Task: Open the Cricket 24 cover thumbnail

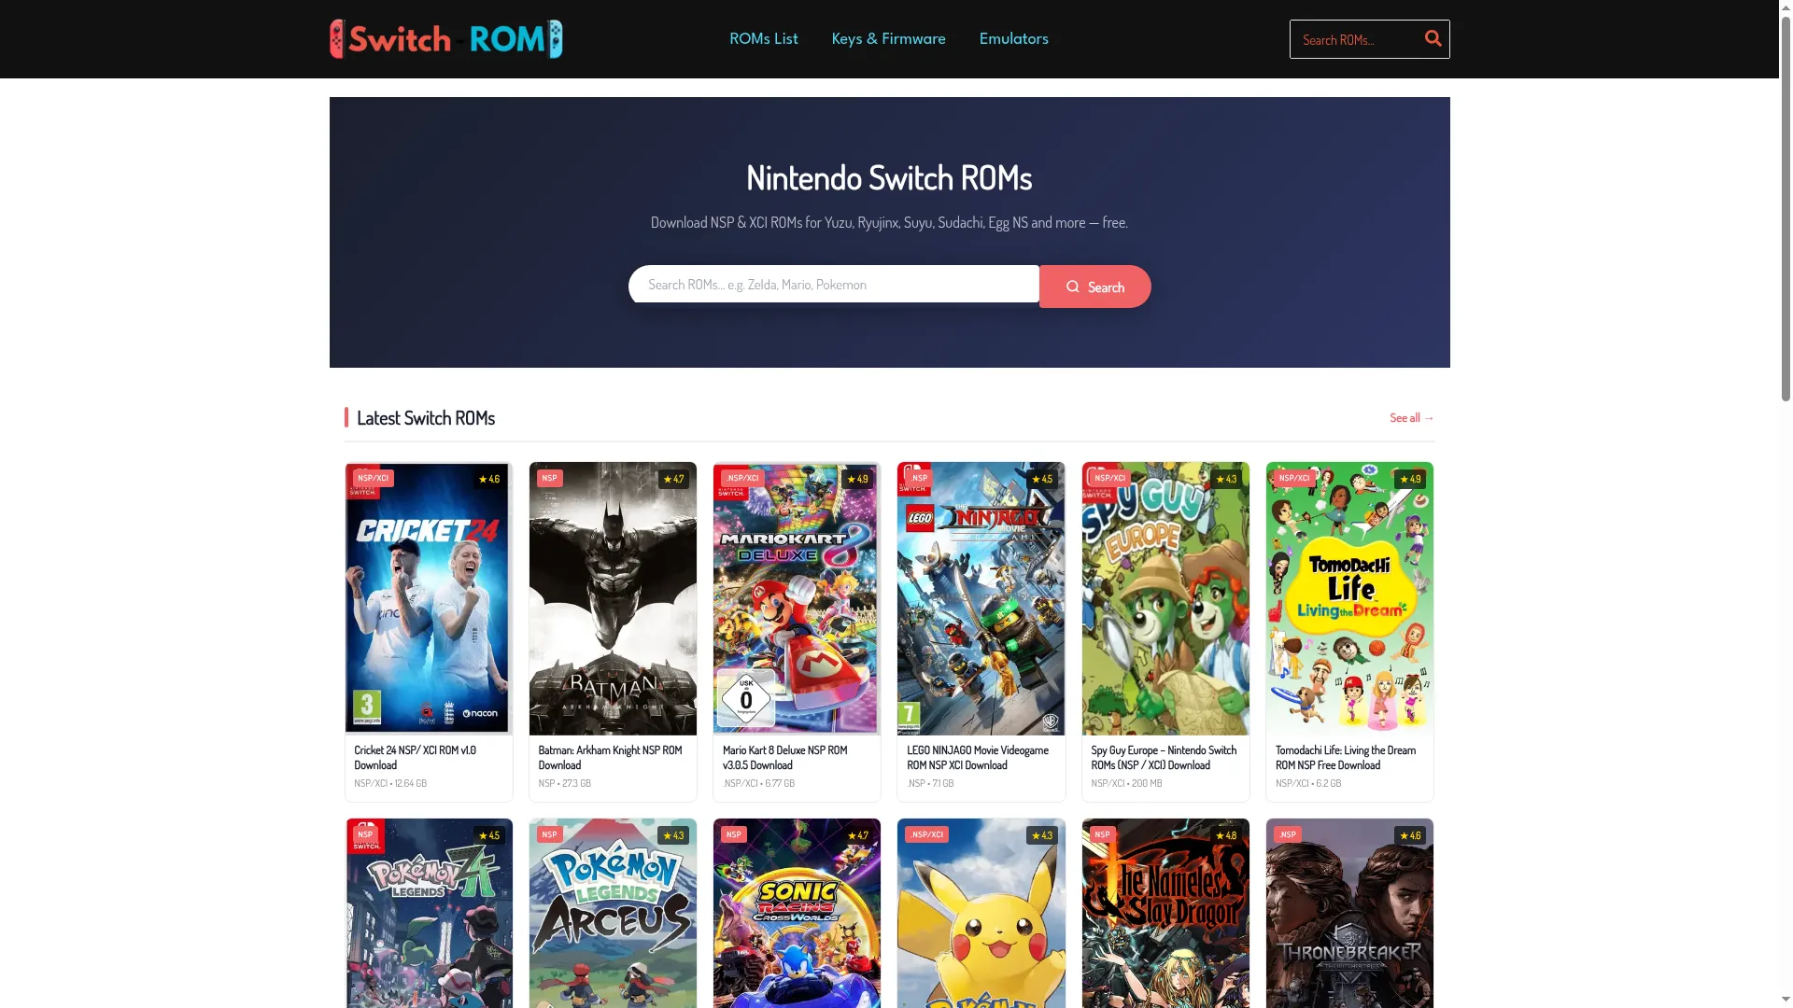Action: (429, 598)
